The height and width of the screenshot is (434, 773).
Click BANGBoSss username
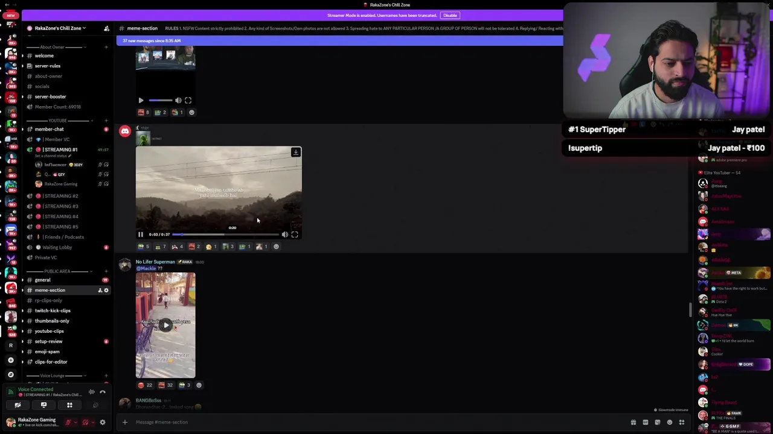(149, 400)
